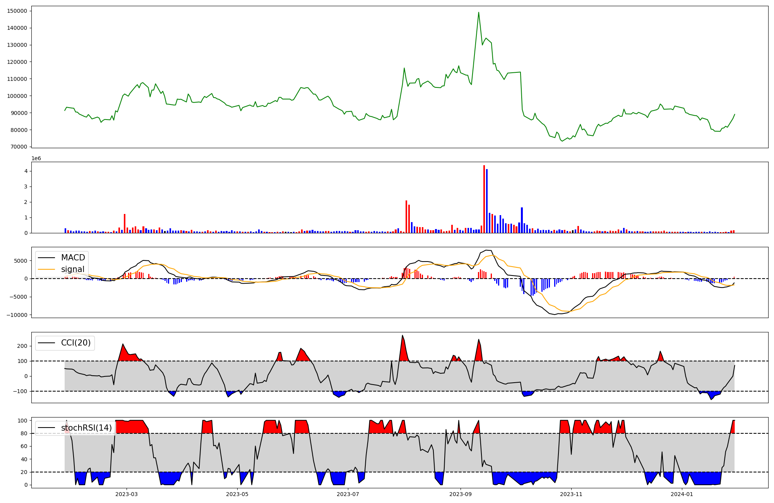Click the 80 label on stochRSI axis

(x=24, y=433)
